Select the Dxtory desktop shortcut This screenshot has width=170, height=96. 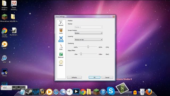point(5,72)
